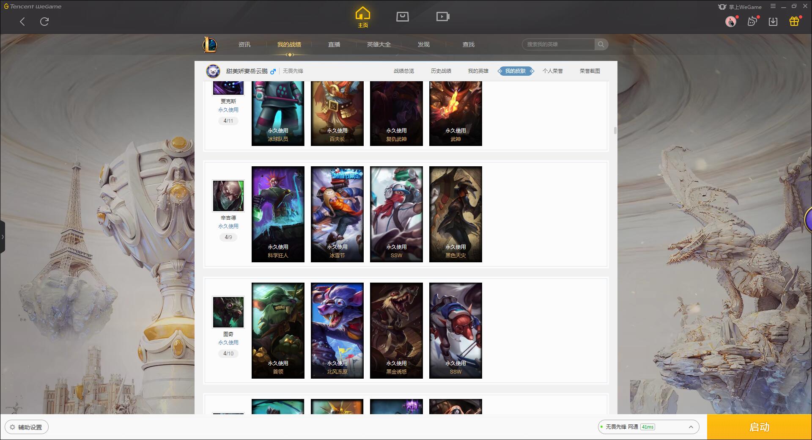Select 我的皮肤 sub-tab
Viewport: 812px width, 440px height.
(516, 71)
